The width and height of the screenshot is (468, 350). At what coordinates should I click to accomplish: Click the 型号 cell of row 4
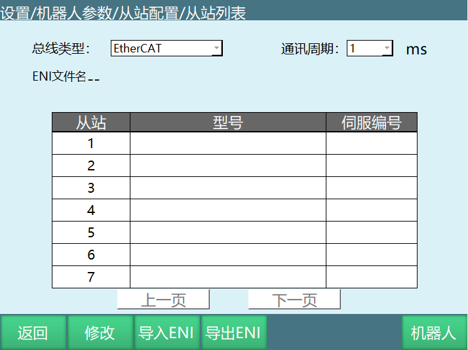[227, 210]
